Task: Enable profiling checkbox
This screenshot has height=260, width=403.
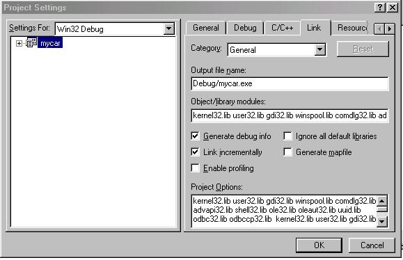Action: pos(195,168)
